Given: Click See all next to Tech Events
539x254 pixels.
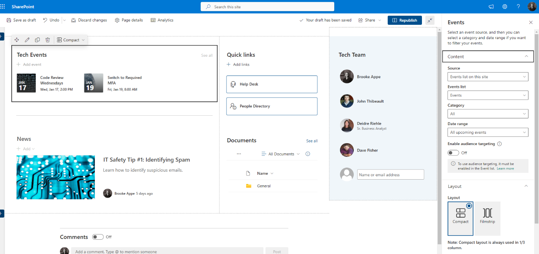Looking at the screenshot, I should (x=207, y=55).
